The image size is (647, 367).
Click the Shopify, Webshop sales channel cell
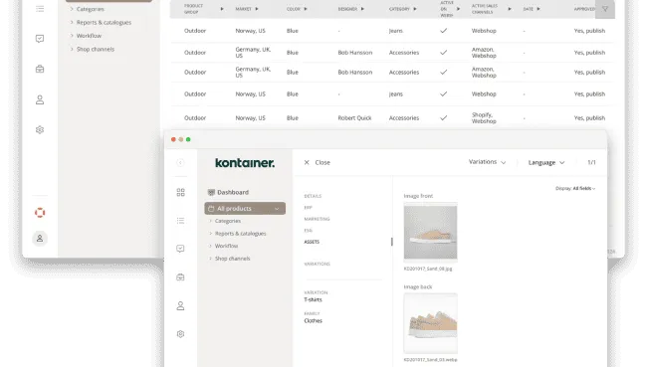pyautogui.click(x=484, y=118)
